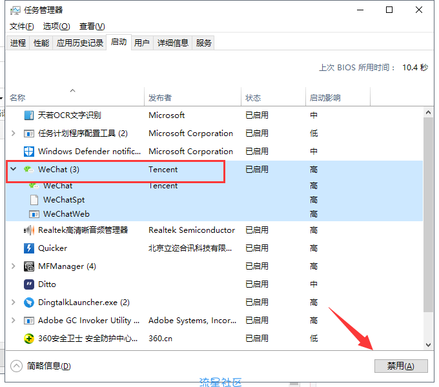The height and width of the screenshot is (387, 439).
Task: Click the 简略信息(D) link text
Action: (48, 366)
